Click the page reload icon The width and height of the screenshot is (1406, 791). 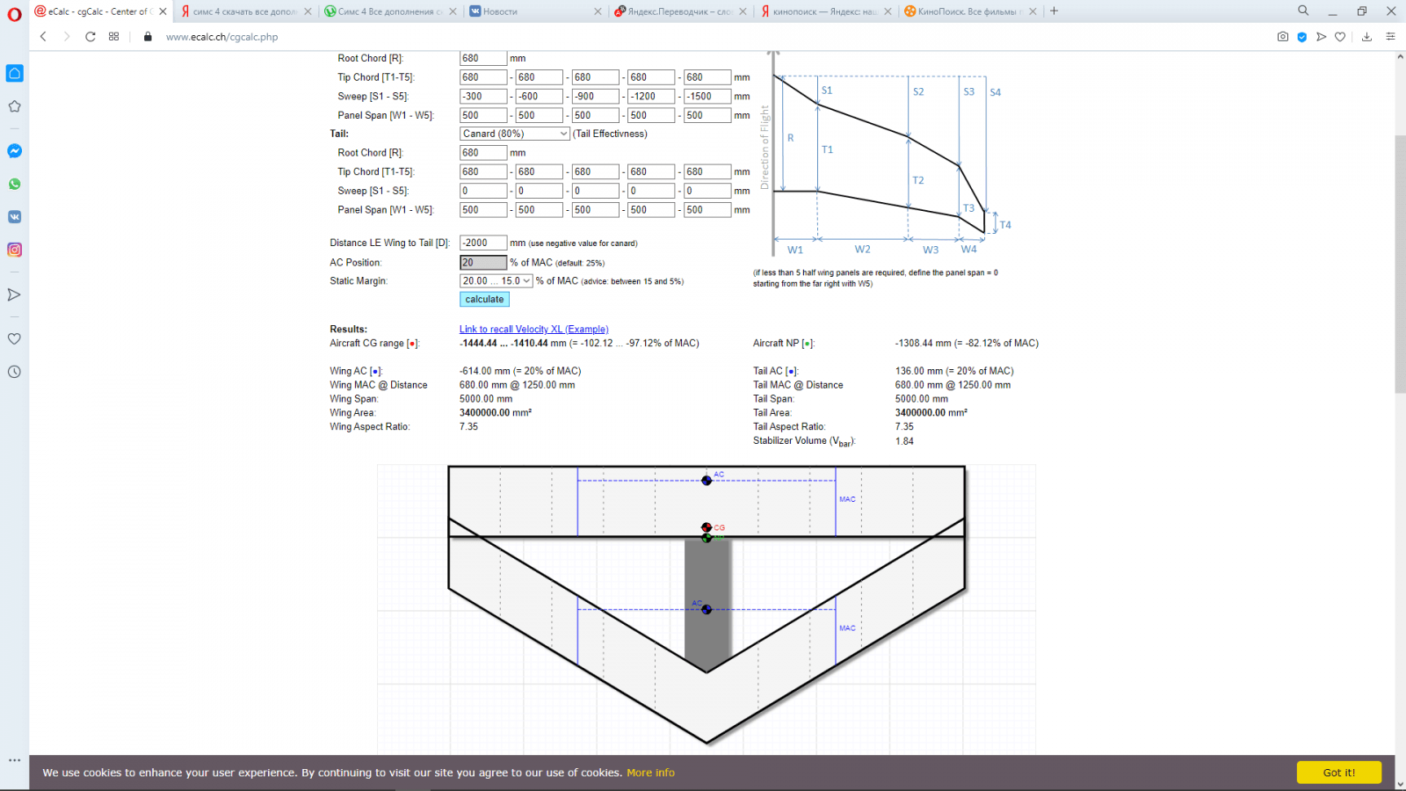click(x=90, y=37)
